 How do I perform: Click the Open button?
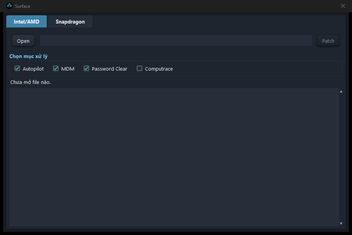click(x=23, y=41)
